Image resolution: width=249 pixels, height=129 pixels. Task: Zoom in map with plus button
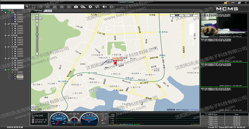[x=37, y=25]
